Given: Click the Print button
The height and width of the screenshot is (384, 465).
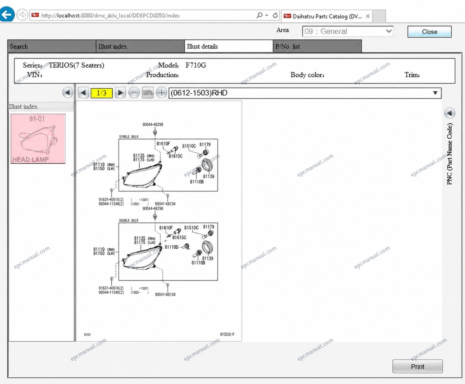Looking at the screenshot, I should pos(417,367).
